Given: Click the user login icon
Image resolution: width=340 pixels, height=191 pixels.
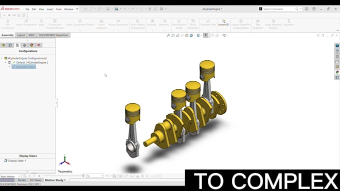Looking at the screenshot, I should pos(306,9).
